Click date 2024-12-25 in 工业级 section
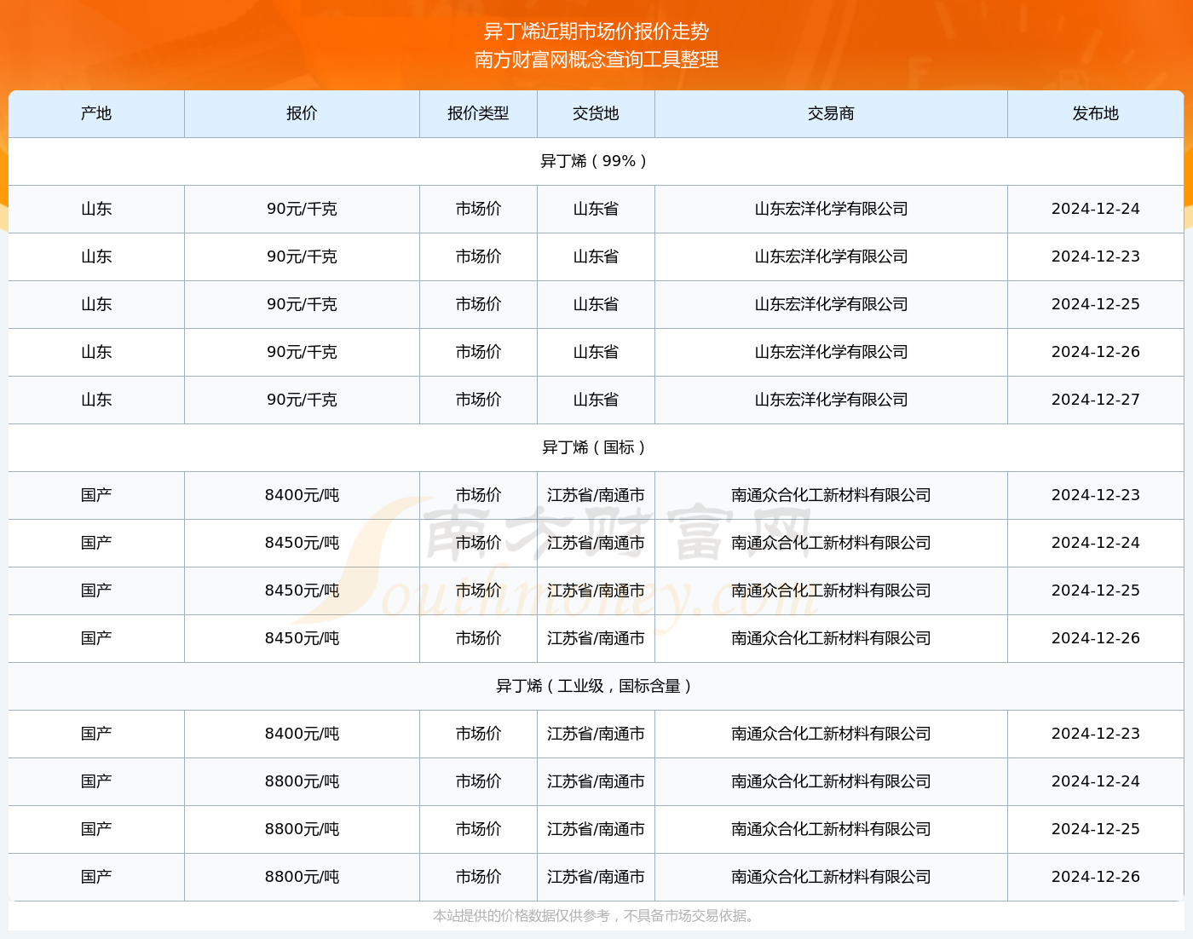This screenshot has height=939, width=1193. tap(1096, 829)
